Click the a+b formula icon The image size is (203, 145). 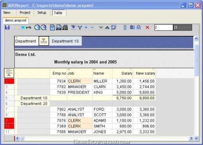28,27
